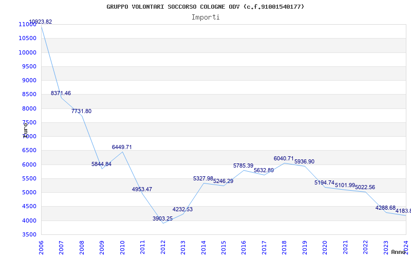The width and height of the screenshot is (411, 257).
Task: Click y-axis value 9000
Action: point(29,80)
